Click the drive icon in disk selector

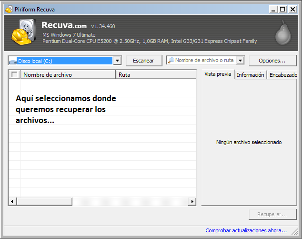click(13, 61)
